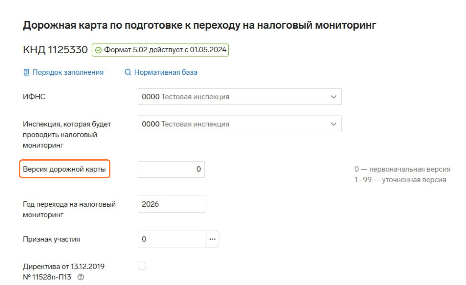Viewport: 466px width, 285px height.
Task: Expand the monitoring inspection dropdown chevron
Action: pos(334,124)
